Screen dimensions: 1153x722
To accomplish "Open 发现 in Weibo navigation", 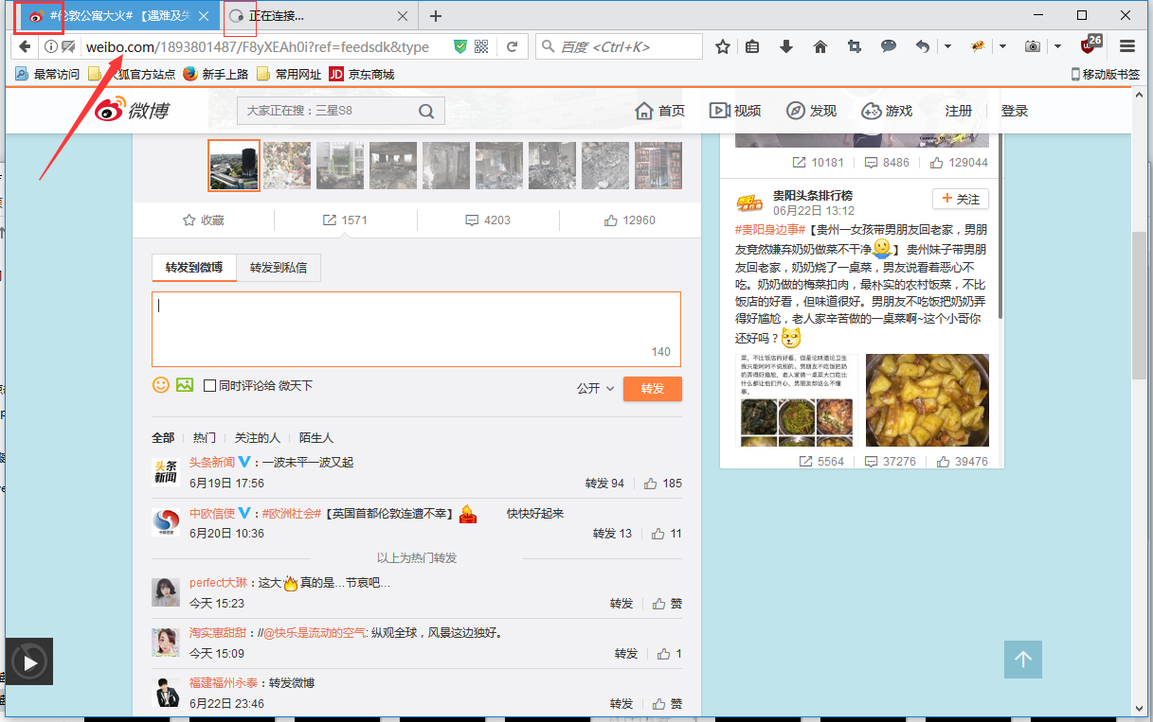I will coord(811,111).
